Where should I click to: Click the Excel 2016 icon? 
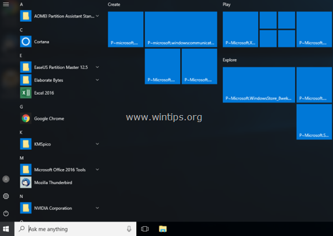[x=26, y=93]
